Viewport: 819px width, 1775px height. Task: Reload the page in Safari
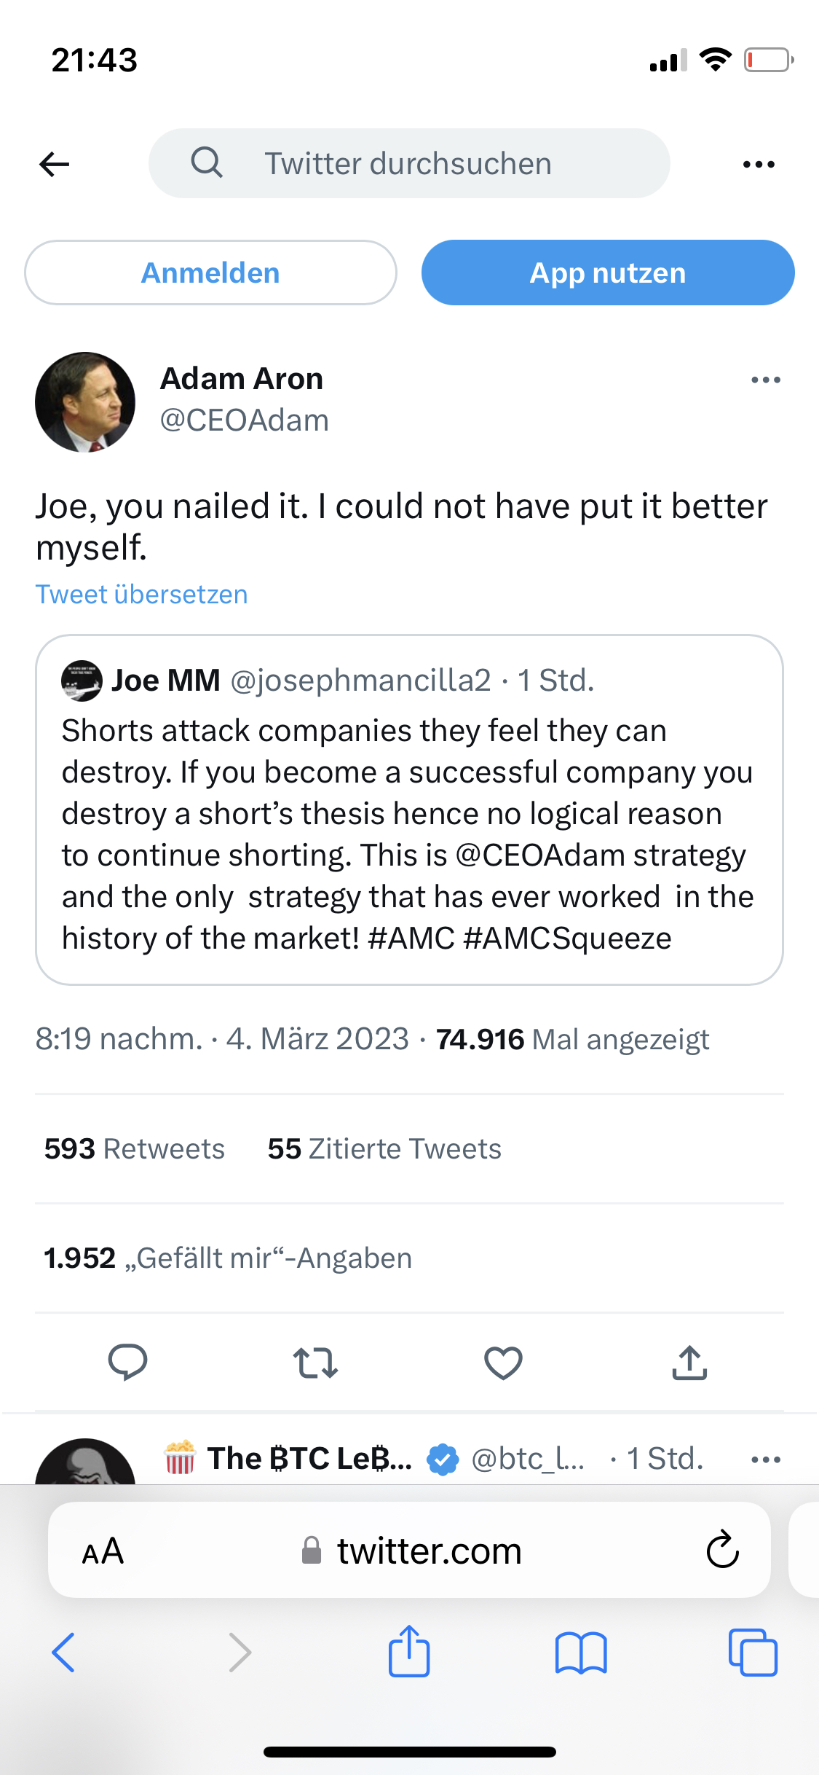[x=721, y=1550]
